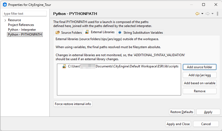The image size is (222, 131).
Task: Click Force restore internal info
Action: click(73, 104)
